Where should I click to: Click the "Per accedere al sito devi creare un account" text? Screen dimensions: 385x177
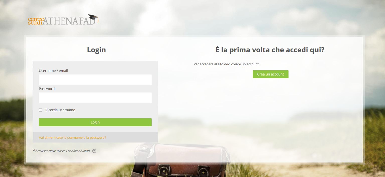pos(227,64)
